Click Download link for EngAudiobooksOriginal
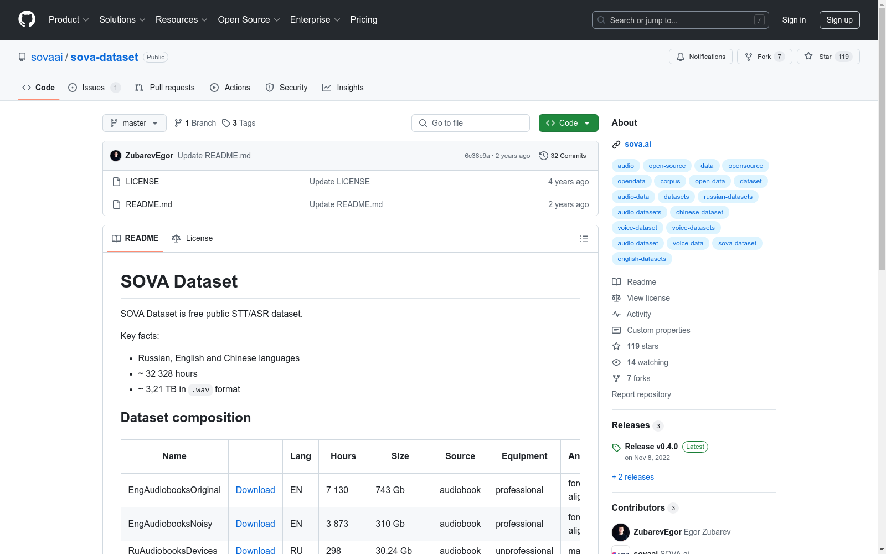Viewport: 886px width, 554px height. [255, 490]
